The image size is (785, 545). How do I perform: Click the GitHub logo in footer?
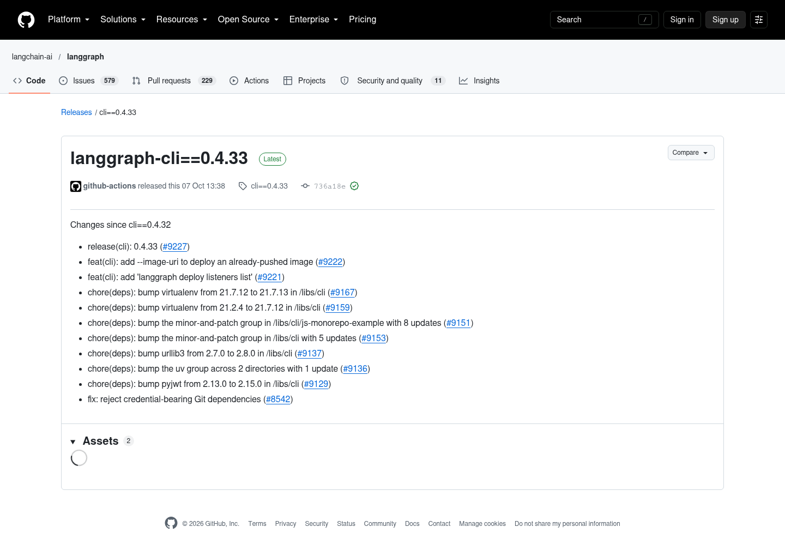point(171,523)
